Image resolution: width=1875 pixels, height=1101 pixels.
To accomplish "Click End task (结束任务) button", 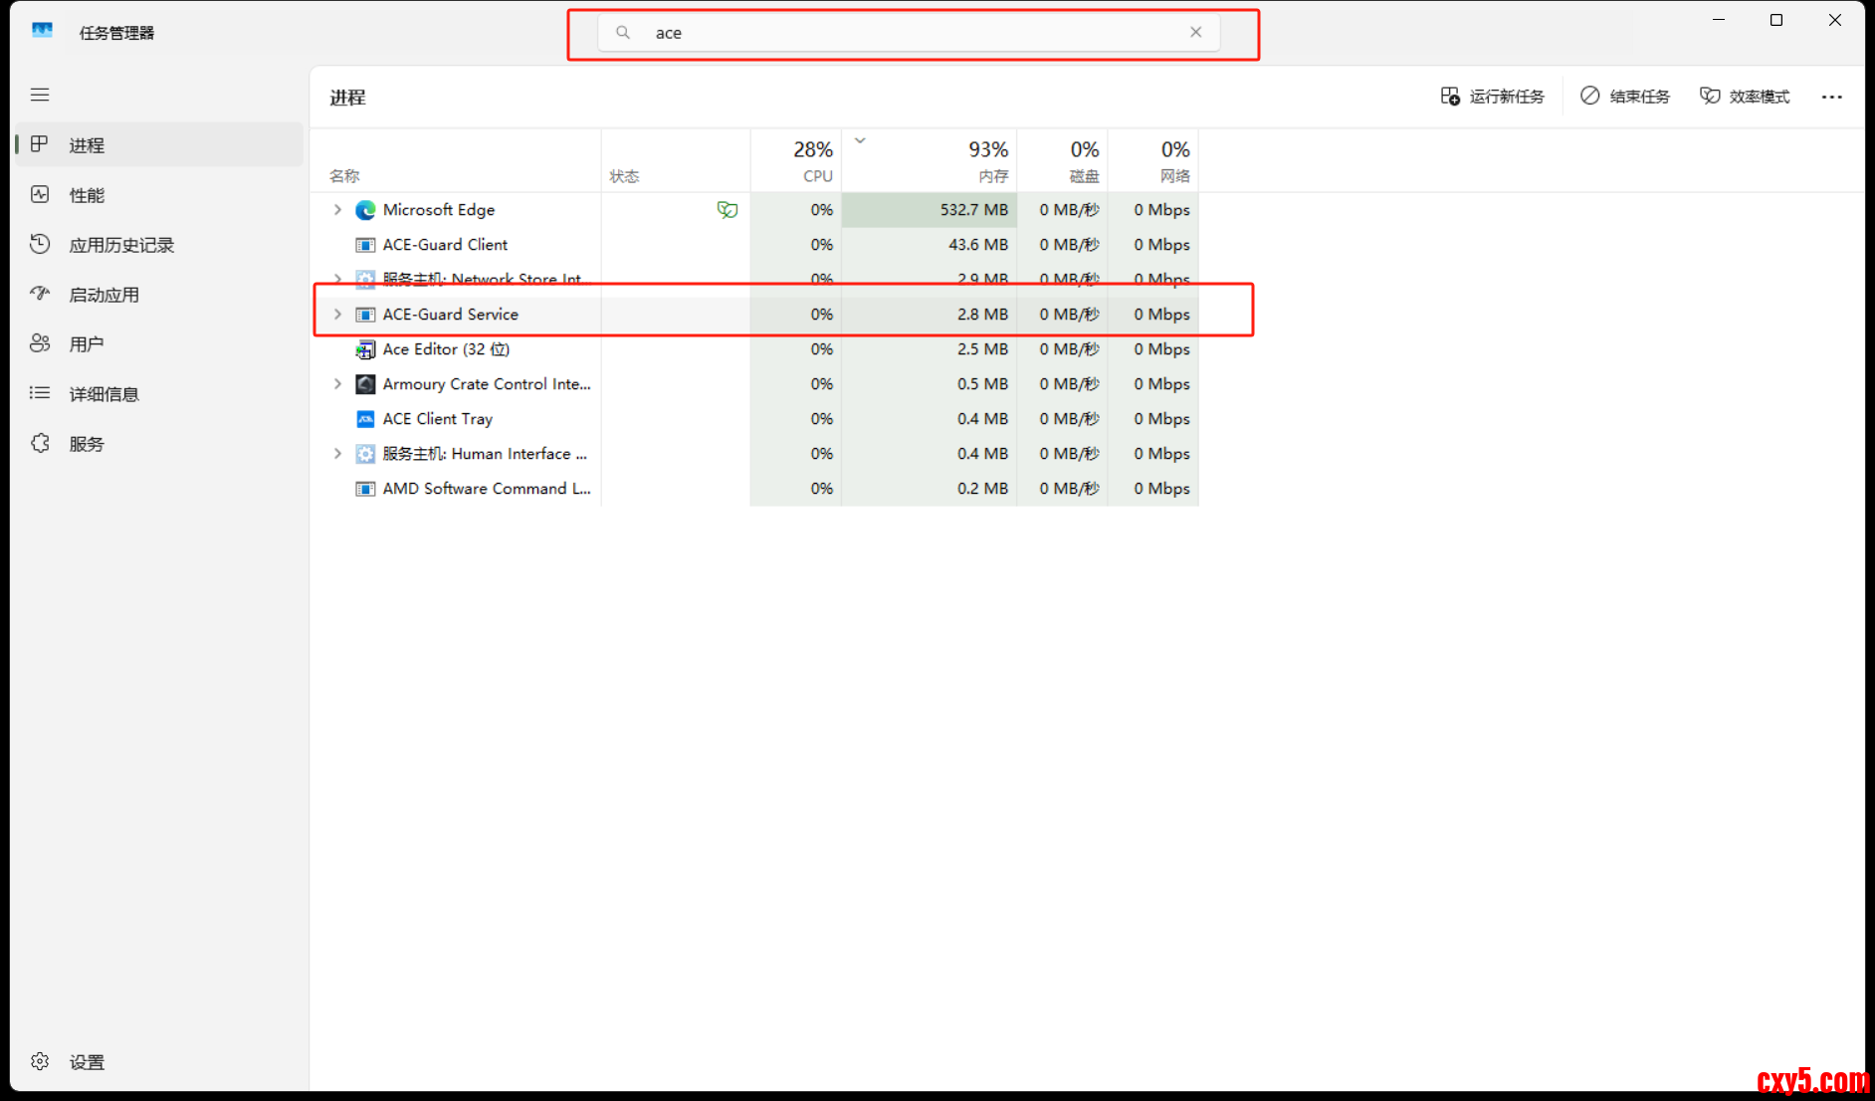I will pos(1625,97).
